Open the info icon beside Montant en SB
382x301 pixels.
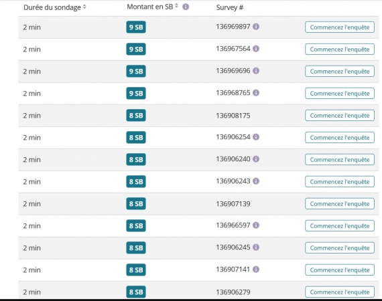(186, 7)
